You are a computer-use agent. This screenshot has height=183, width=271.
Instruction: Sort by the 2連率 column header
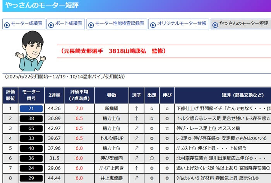point(55,95)
